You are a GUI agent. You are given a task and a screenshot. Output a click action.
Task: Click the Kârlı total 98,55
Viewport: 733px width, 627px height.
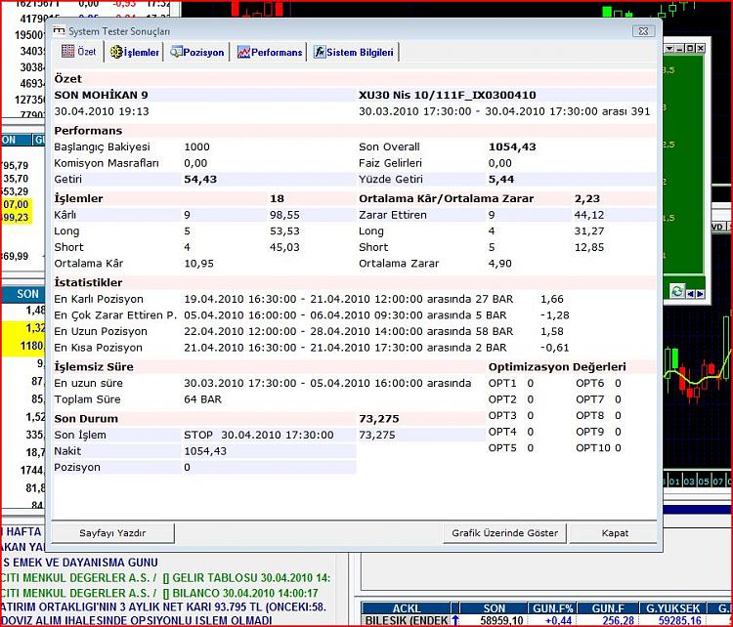coord(284,215)
